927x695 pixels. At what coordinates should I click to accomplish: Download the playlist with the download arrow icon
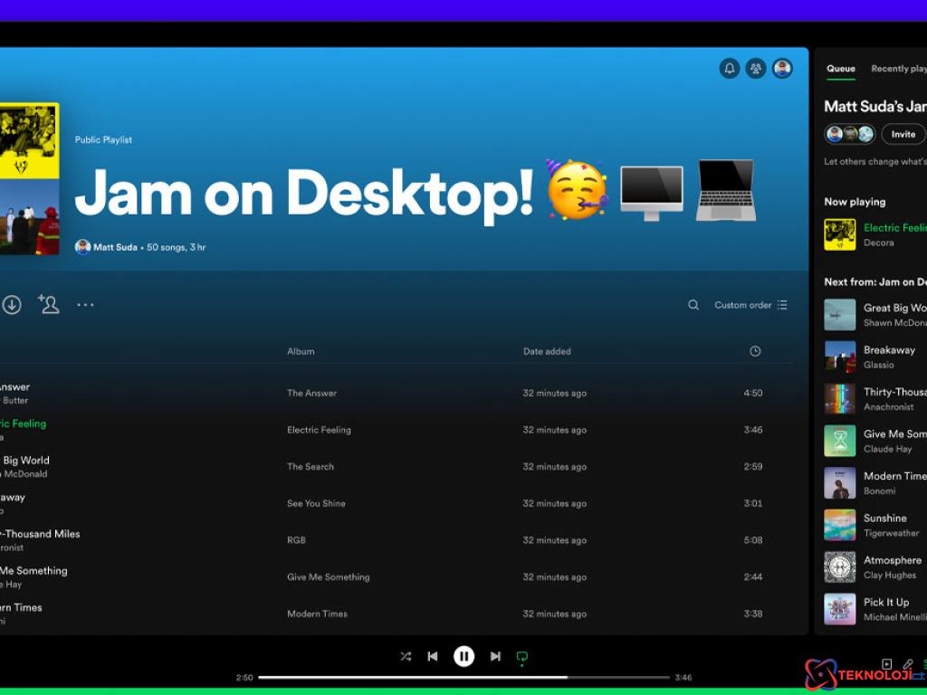(12, 305)
